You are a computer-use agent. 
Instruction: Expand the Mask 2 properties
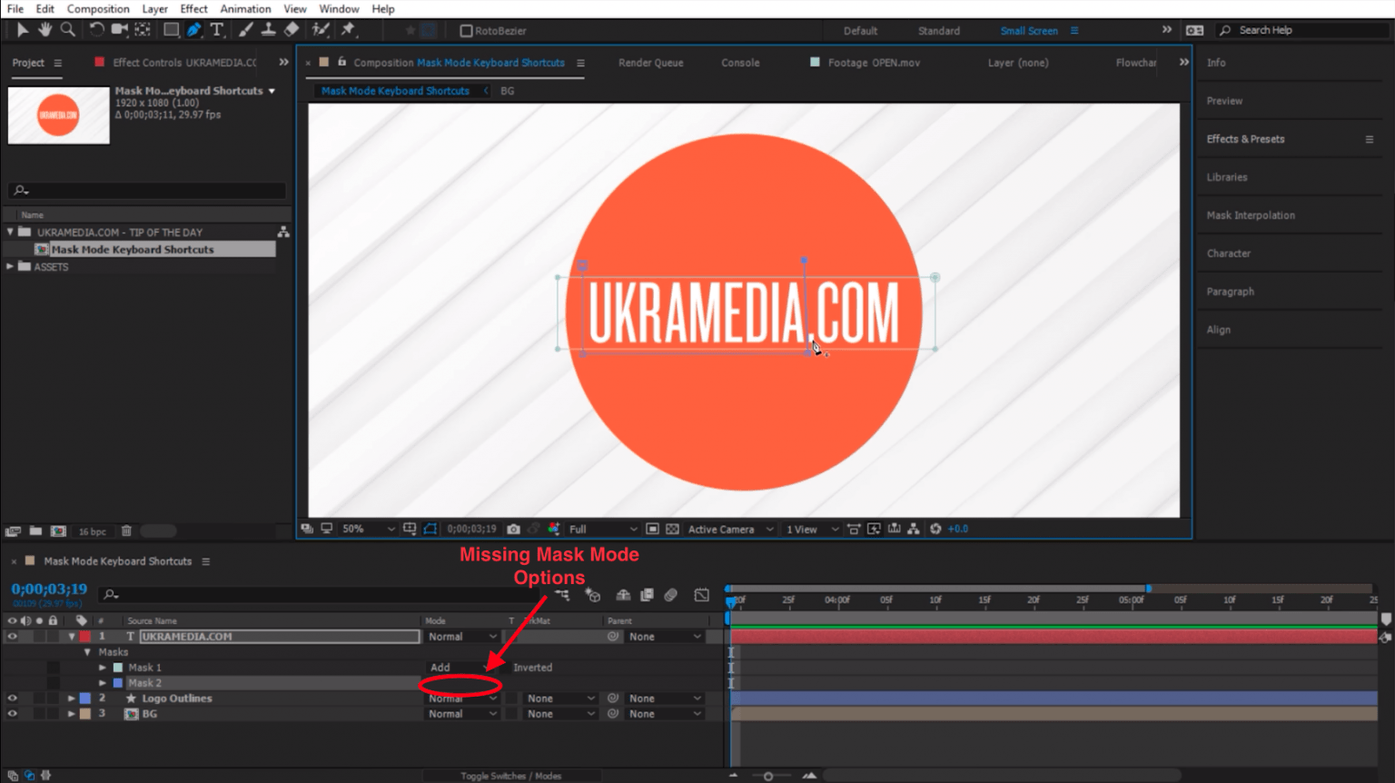(x=103, y=683)
